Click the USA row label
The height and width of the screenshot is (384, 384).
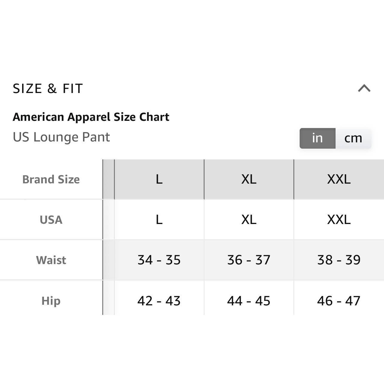pyautogui.click(x=51, y=220)
